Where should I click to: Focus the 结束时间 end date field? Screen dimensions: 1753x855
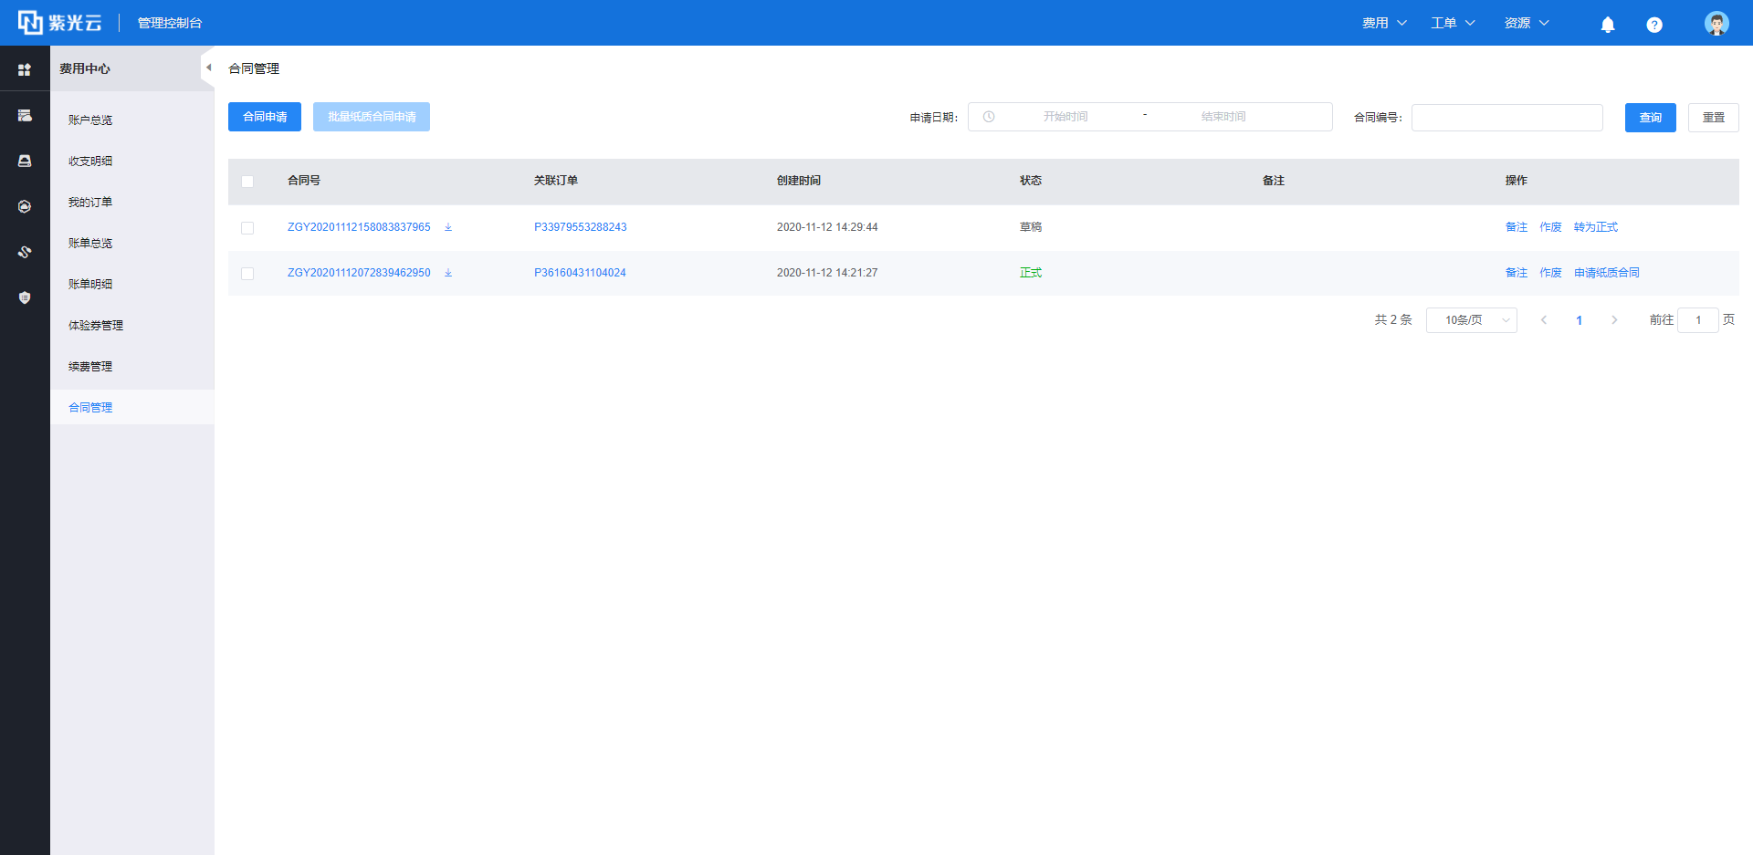click(1223, 117)
